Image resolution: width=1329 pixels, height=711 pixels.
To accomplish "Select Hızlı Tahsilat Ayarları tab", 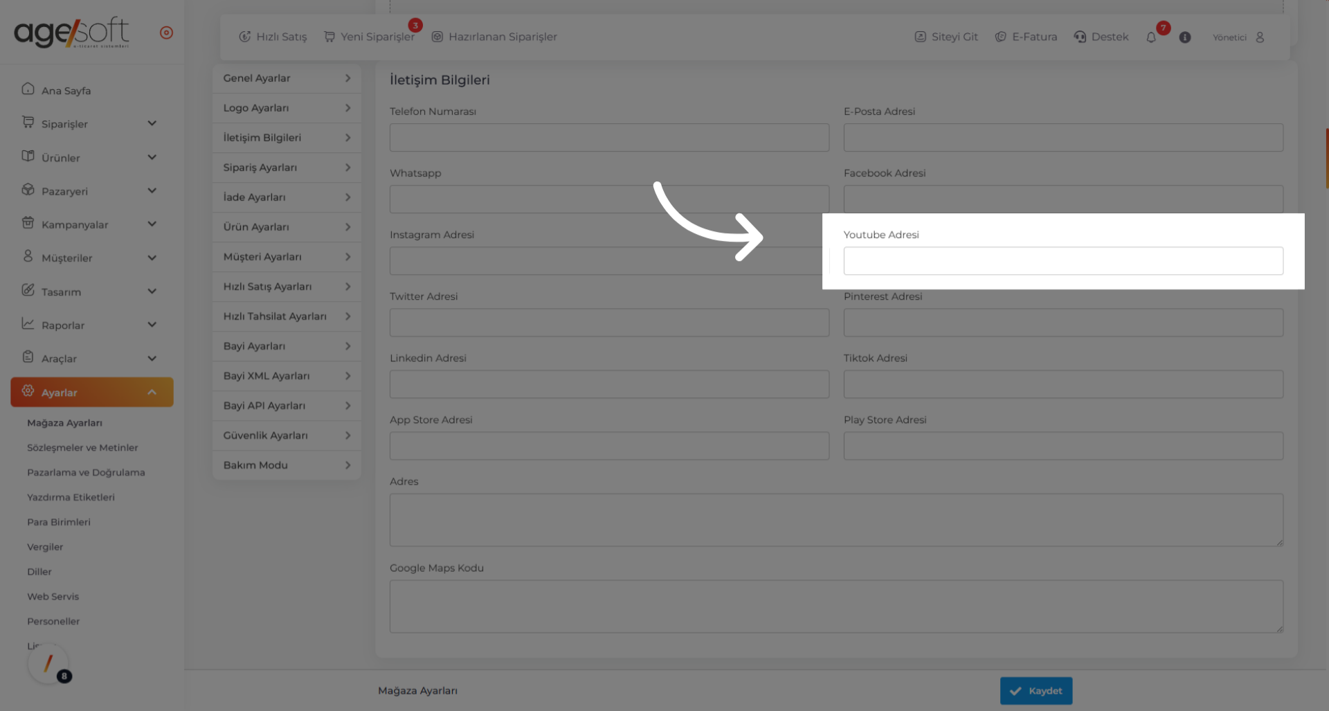I will [x=287, y=316].
